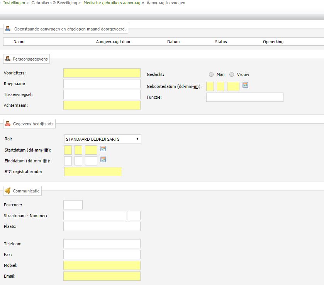Sort by Aangevraagd door column header
The height and width of the screenshot is (285, 324).
click(113, 42)
